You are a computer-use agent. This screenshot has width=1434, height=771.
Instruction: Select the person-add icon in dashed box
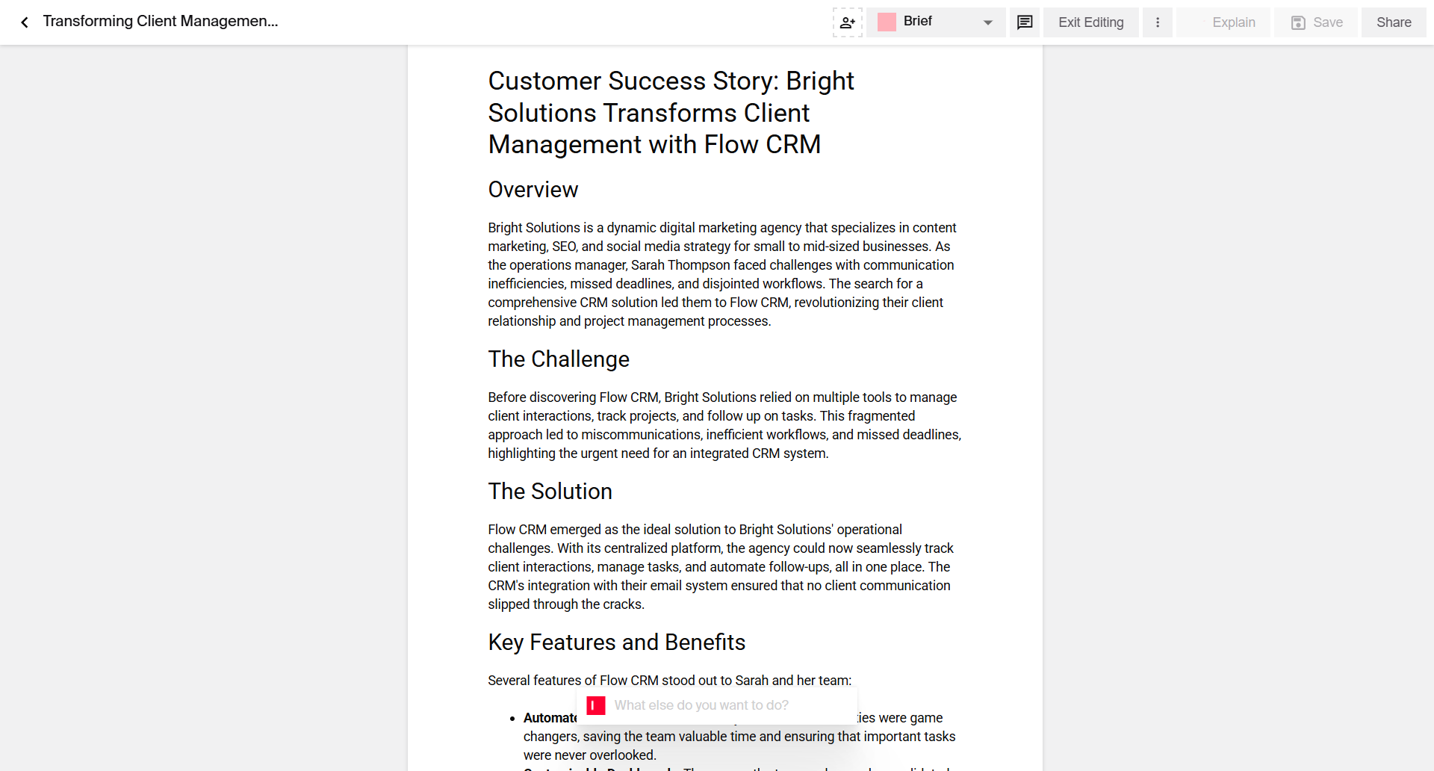point(847,22)
